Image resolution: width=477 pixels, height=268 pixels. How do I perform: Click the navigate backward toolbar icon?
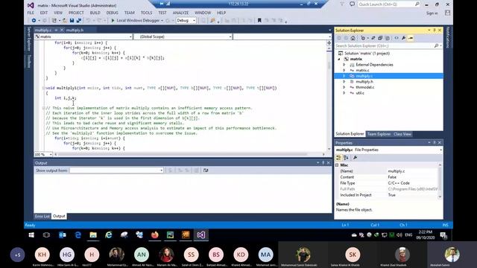click(x=34, y=20)
